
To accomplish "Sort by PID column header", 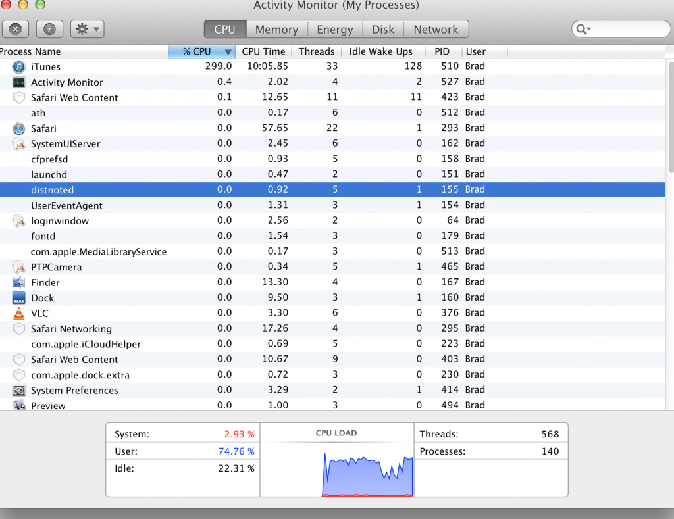I will tap(442, 51).
